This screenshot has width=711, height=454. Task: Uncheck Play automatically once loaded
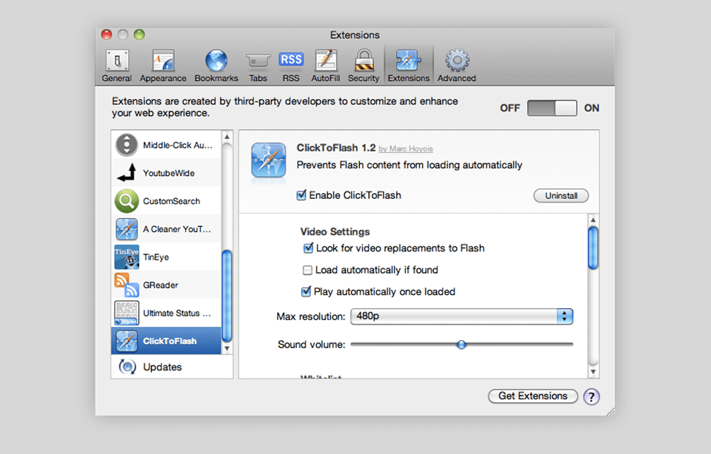(306, 291)
